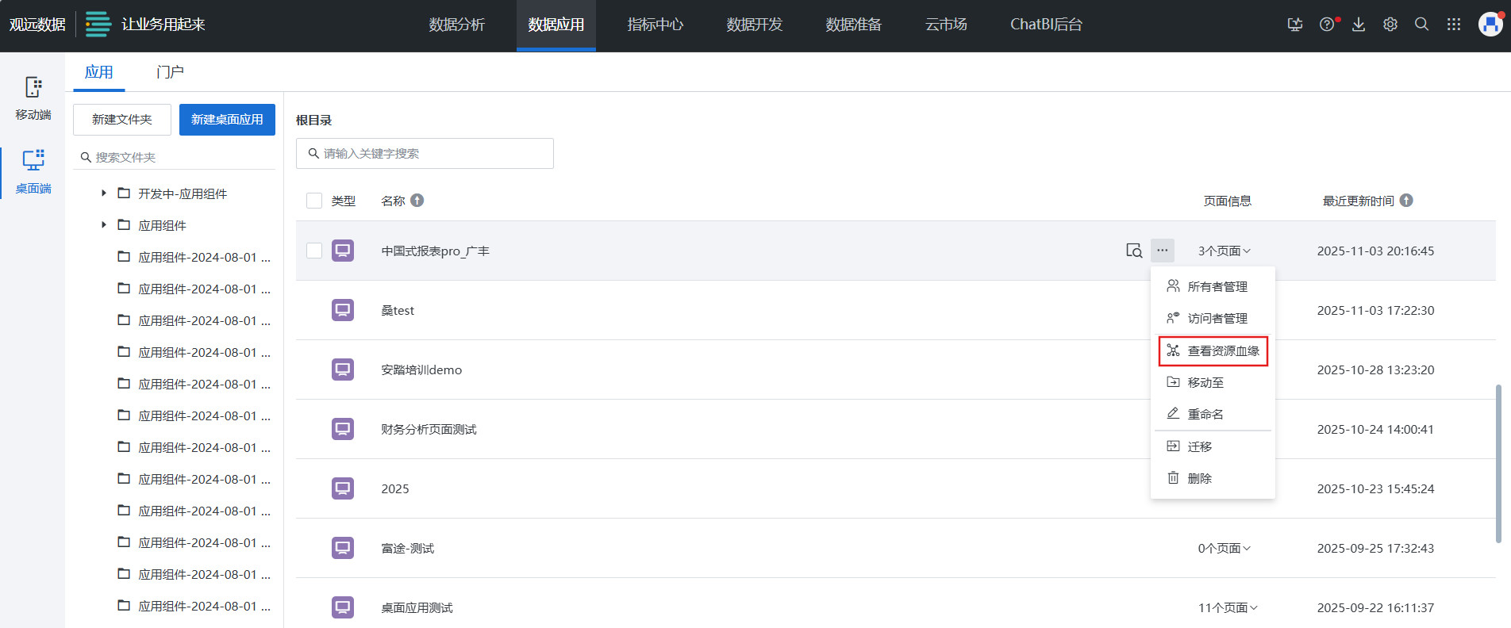The image size is (1511, 628).
Task: Click the download icon in top bar
Action: 1359,25
